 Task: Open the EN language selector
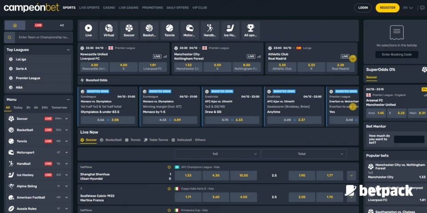pos(408,8)
